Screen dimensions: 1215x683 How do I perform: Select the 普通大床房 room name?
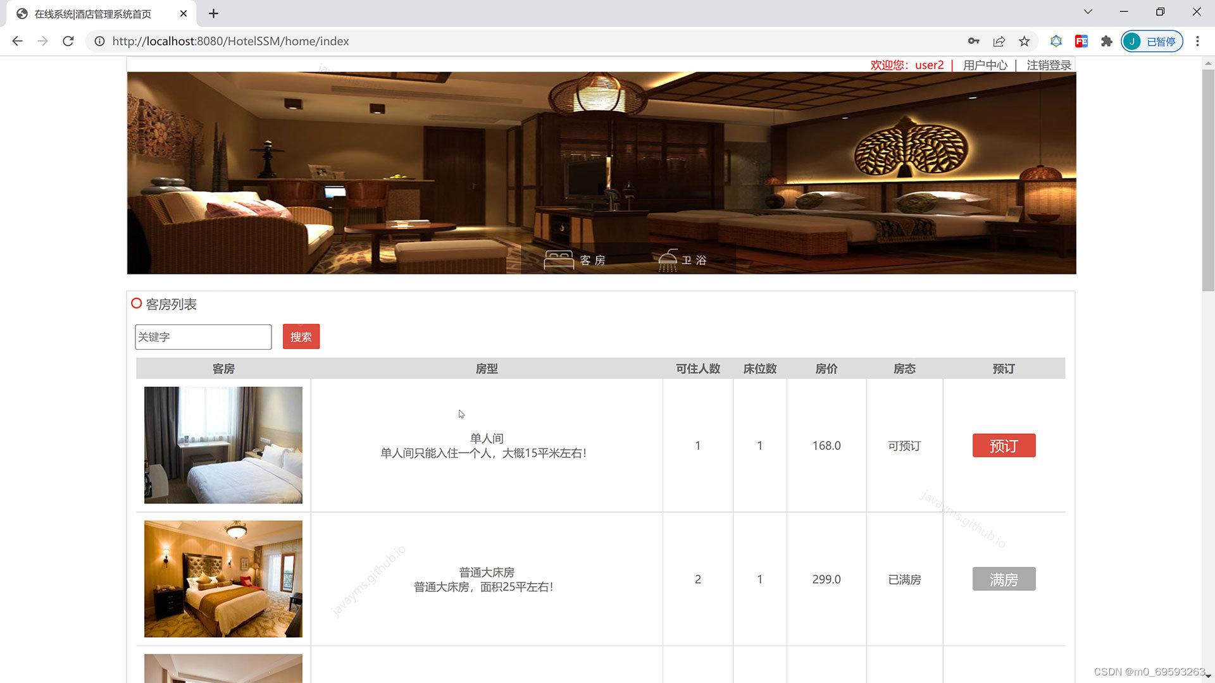487,572
